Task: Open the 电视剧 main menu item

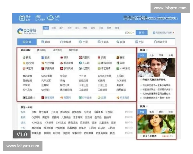Action: [x=66, y=42]
